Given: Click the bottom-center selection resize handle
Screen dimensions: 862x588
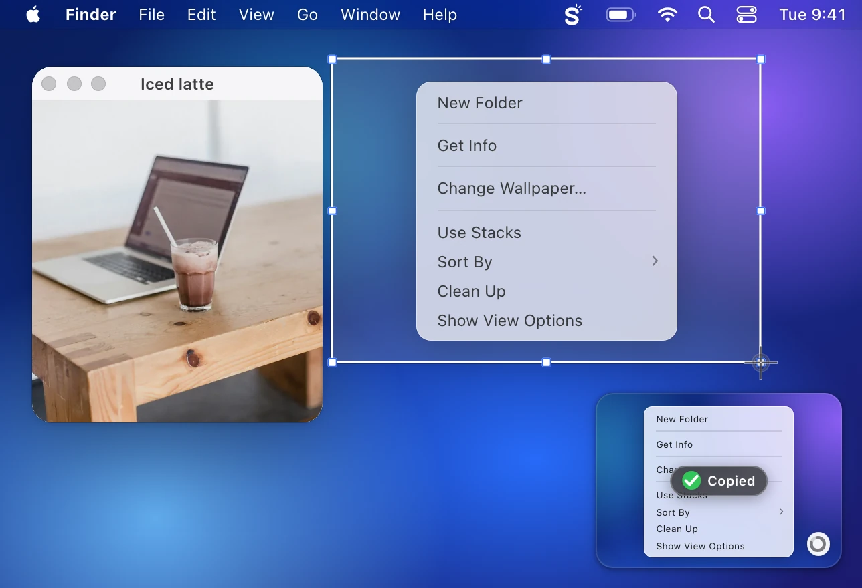Looking at the screenshot, I should tap(547, 363).
